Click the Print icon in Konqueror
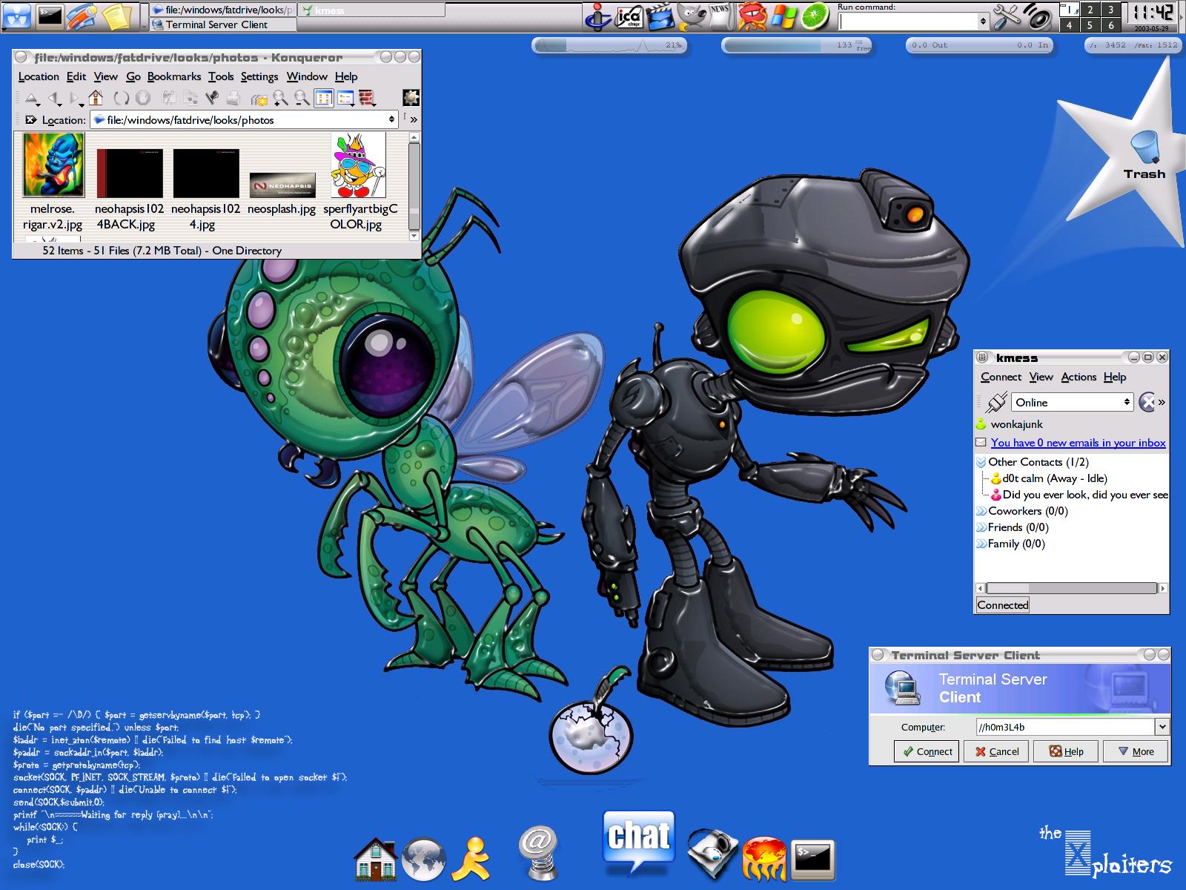The width and height of the screenshot is (1186, 890). pos(233,98)
